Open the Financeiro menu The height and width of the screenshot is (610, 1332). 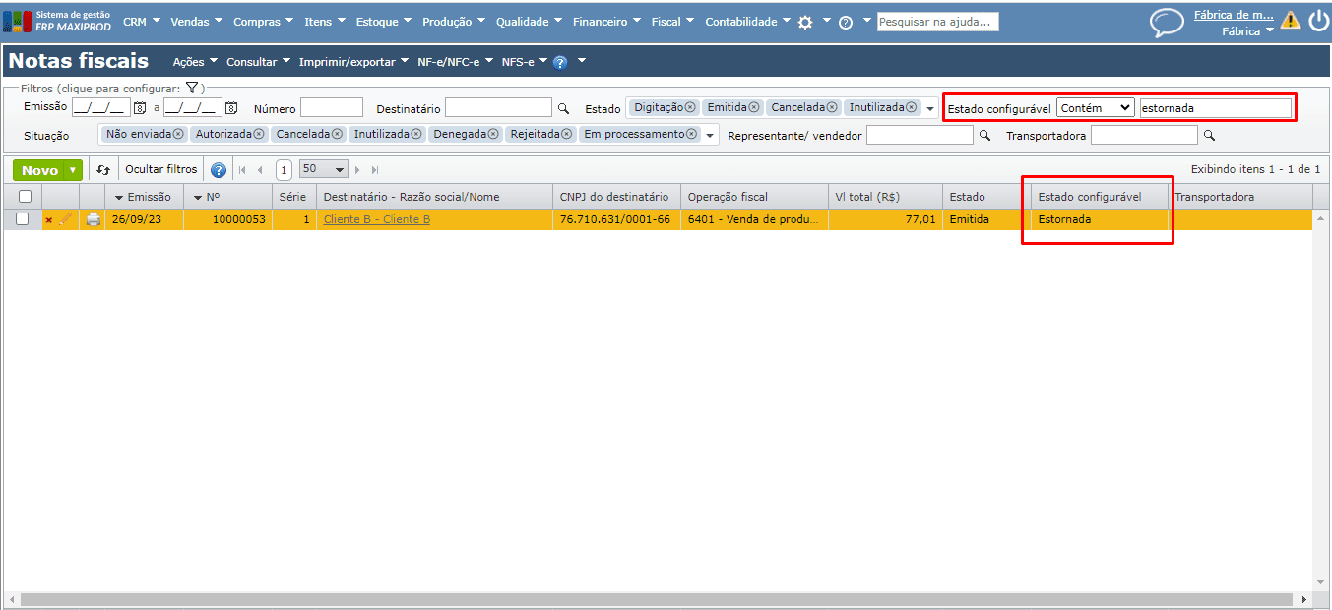(606, 22)
